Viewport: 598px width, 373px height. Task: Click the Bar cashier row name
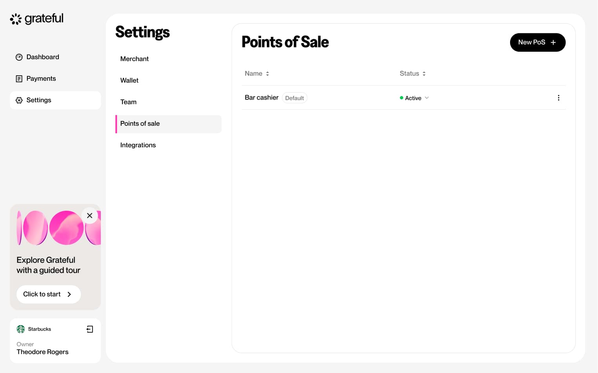(261, 98)
